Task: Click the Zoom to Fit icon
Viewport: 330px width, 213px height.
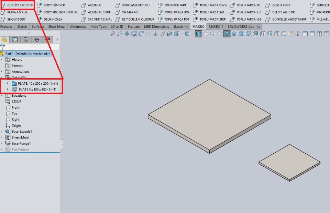Action: 113,34
